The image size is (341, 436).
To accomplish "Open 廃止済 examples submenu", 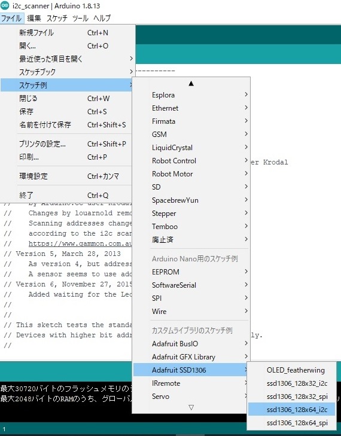I will tap(191, 239).
